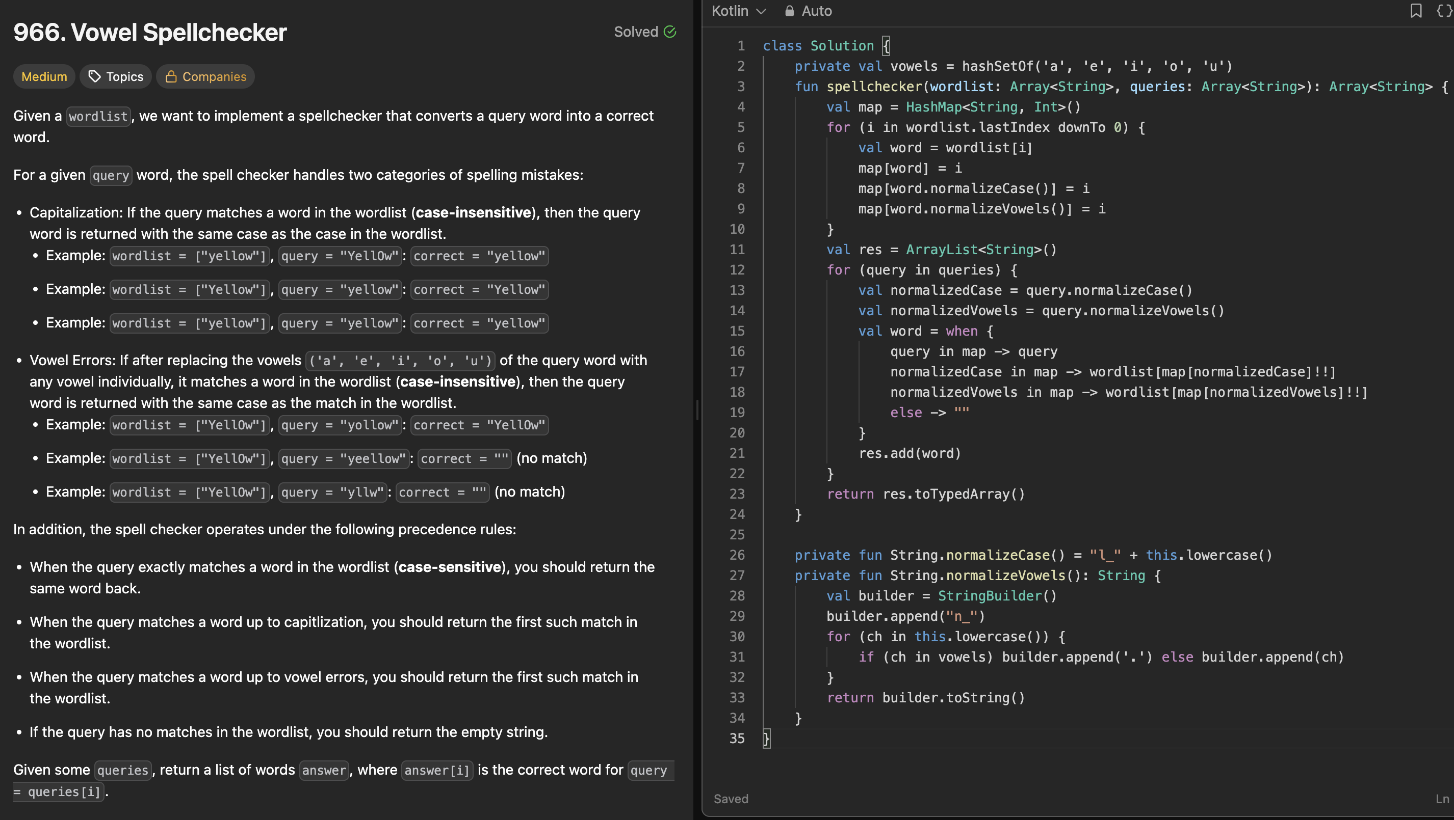Click the curly braces format icon
This screenshot has width=1454, height=820.
1443,11
